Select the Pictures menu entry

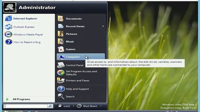pos(81,34)
